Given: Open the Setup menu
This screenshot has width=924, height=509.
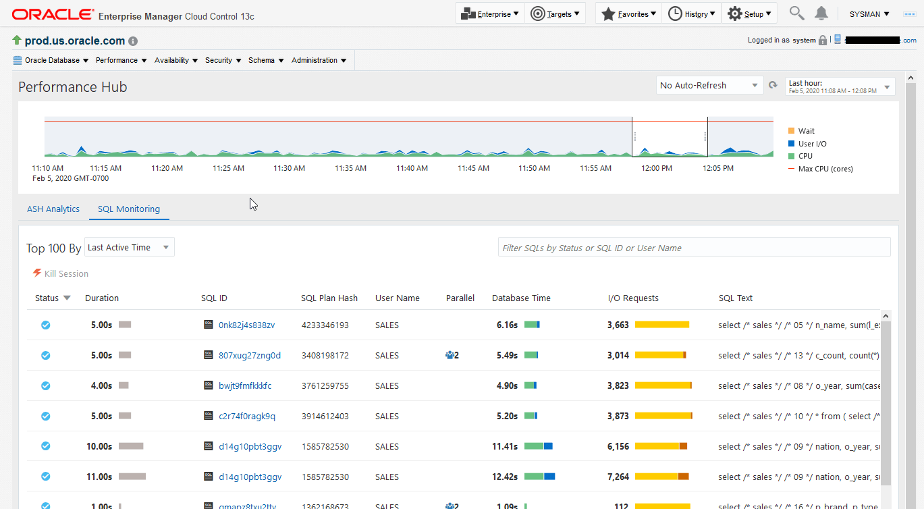Looking at the screenshot, I should click(x=749, y=14).
